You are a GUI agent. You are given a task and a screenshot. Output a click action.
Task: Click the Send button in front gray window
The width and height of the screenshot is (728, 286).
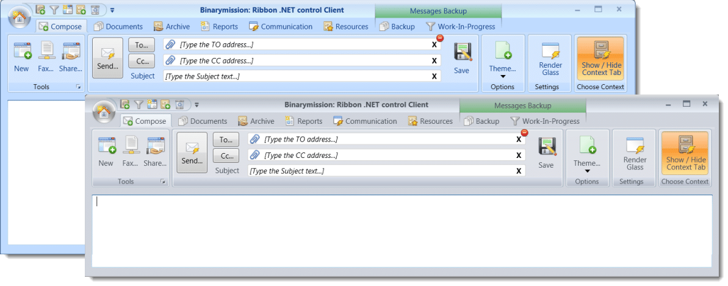[192, 152]
